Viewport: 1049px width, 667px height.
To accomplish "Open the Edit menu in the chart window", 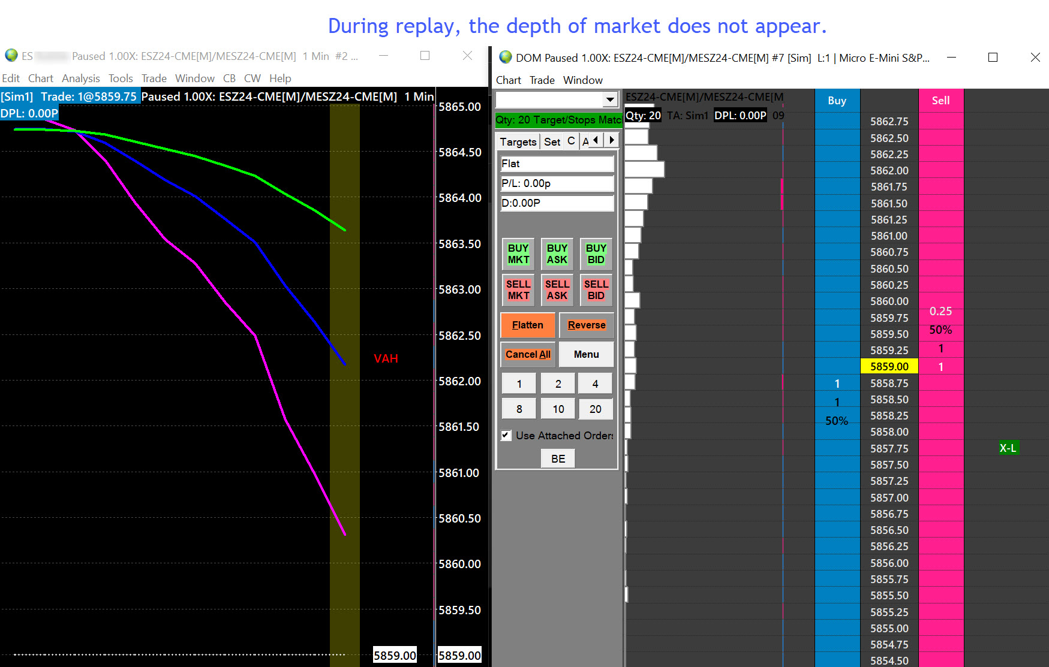I will coord(11,79).
